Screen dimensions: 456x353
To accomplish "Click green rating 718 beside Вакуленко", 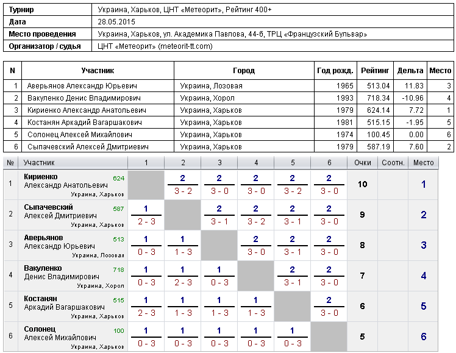I will pos(118,270).
